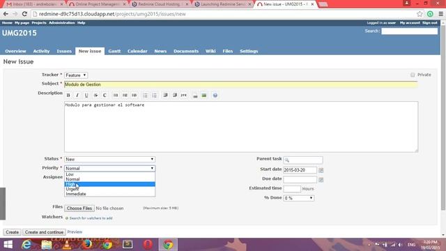Open the Tracker dropdown

point(76,75)
